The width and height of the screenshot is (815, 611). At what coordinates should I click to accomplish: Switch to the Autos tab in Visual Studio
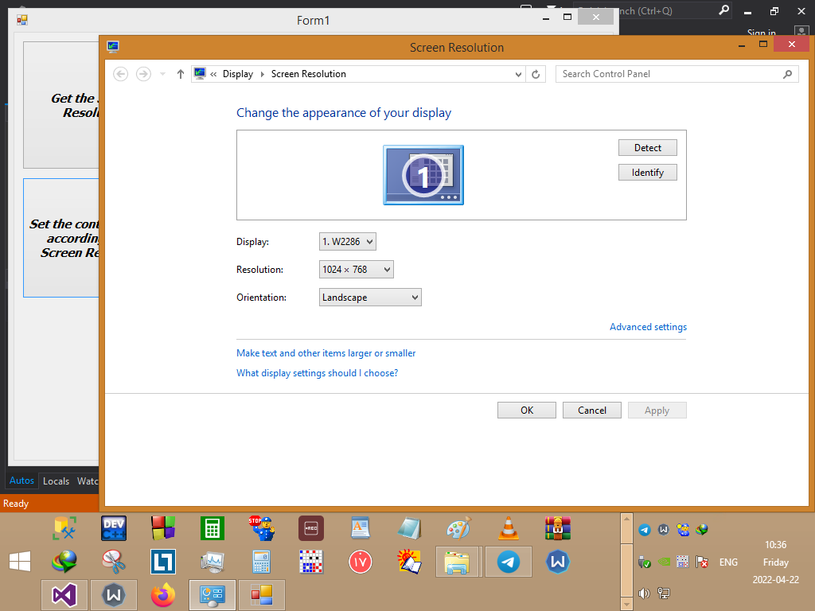tap(21, 481)
